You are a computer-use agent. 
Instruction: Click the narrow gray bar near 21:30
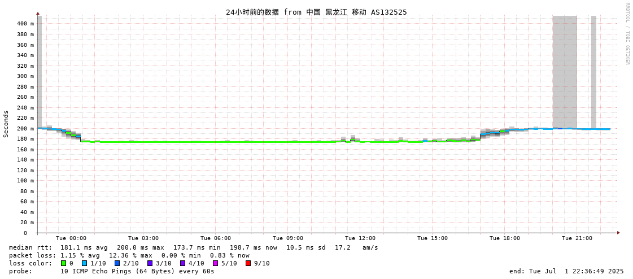[593, 72]
